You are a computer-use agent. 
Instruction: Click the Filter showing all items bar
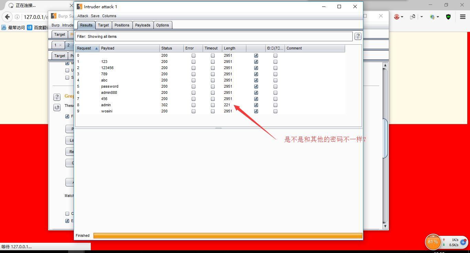[214, 36]
